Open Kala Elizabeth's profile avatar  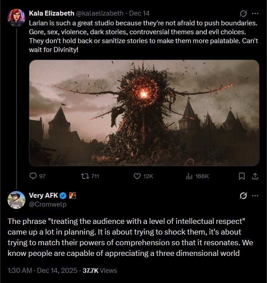pyautogui.click(x=16, y=16)
